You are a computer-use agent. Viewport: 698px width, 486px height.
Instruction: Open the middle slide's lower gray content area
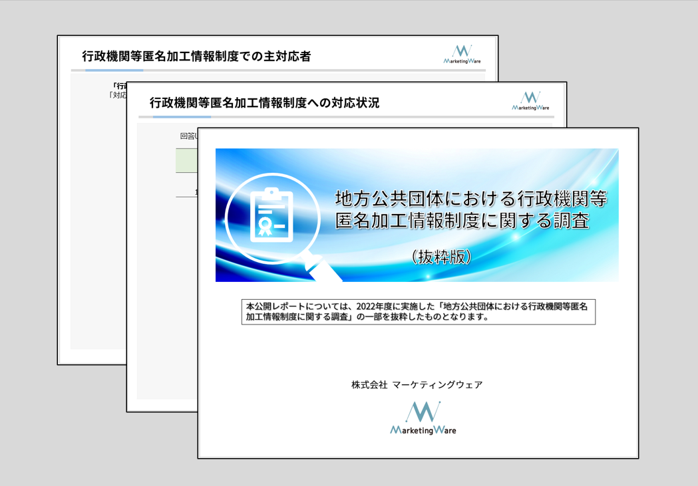click(166, 332)
